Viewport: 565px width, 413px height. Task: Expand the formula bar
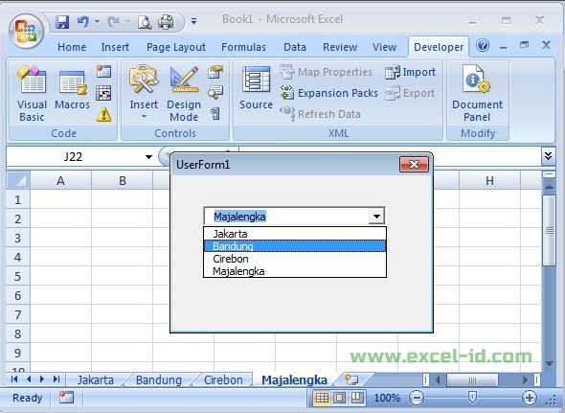(x=548, y=156)
